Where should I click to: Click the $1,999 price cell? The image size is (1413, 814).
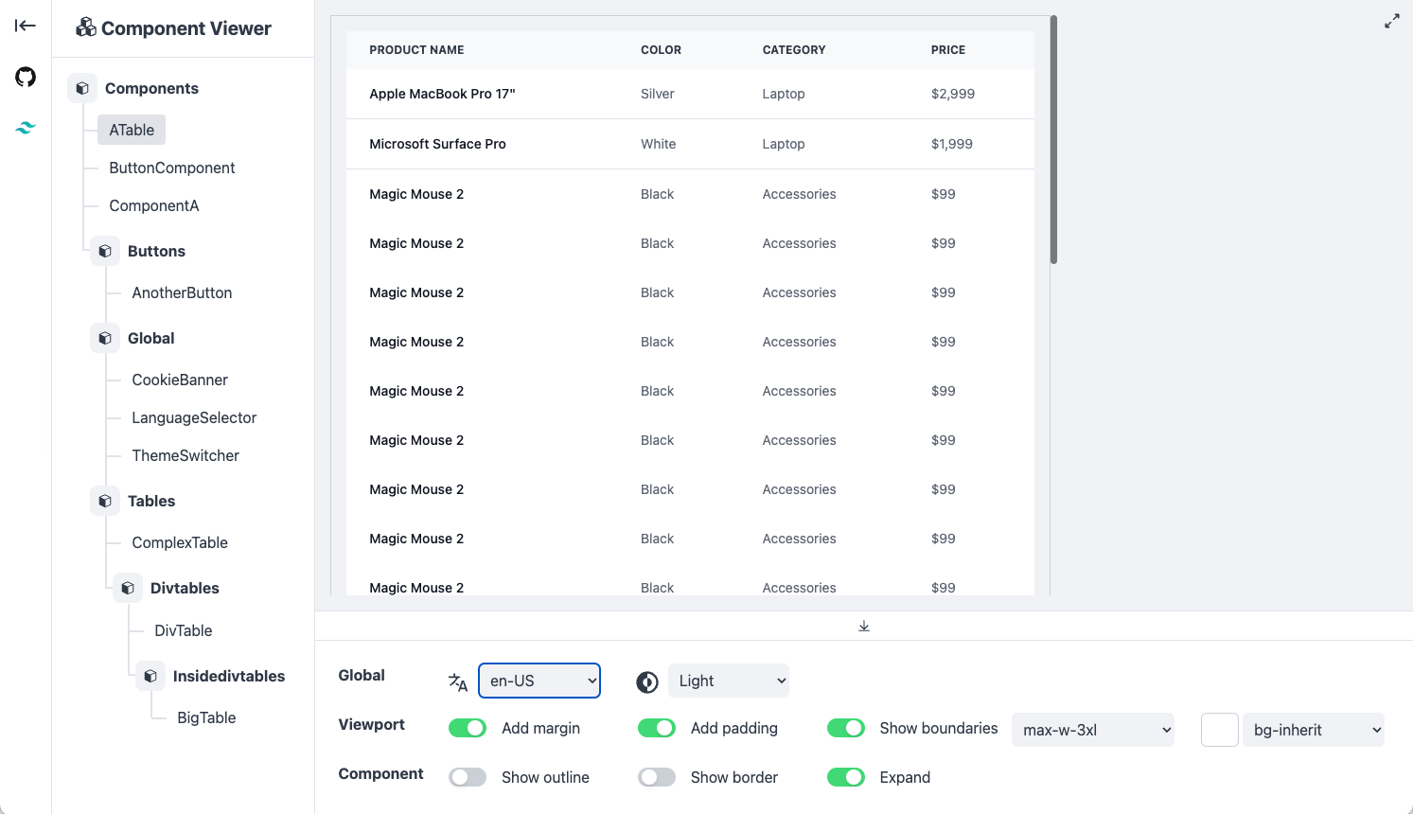coord(952,144)
